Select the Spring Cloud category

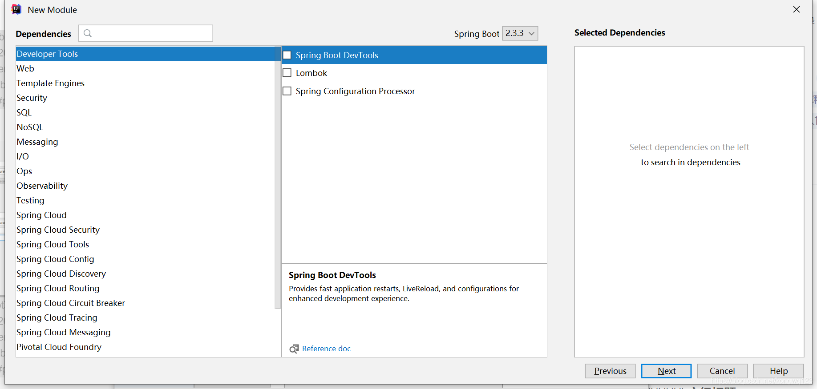(x=145, y=215)
